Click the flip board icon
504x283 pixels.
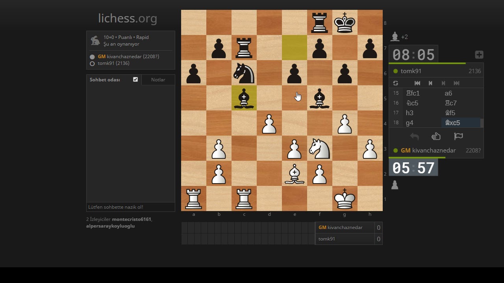396,83
